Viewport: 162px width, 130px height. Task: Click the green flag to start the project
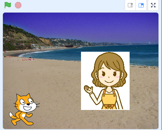click(x=8, y=5)
